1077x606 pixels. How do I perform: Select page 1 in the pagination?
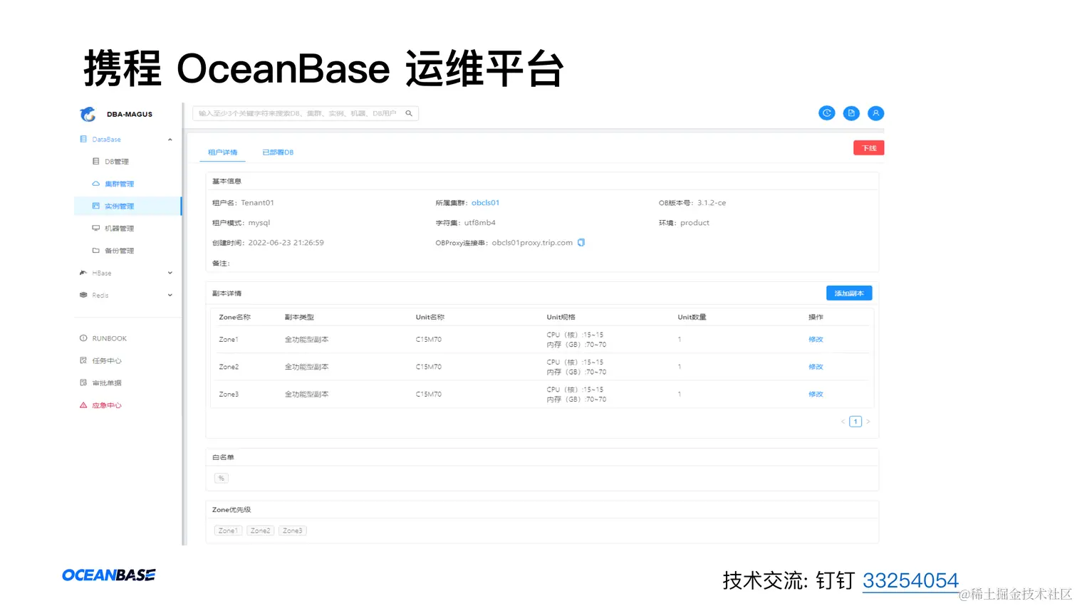(855, 422)
